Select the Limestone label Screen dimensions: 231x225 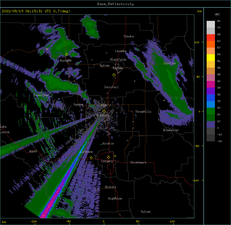[41, 95]
